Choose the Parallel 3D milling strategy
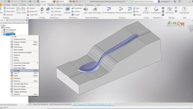193x109 pixels. [75, 15]
